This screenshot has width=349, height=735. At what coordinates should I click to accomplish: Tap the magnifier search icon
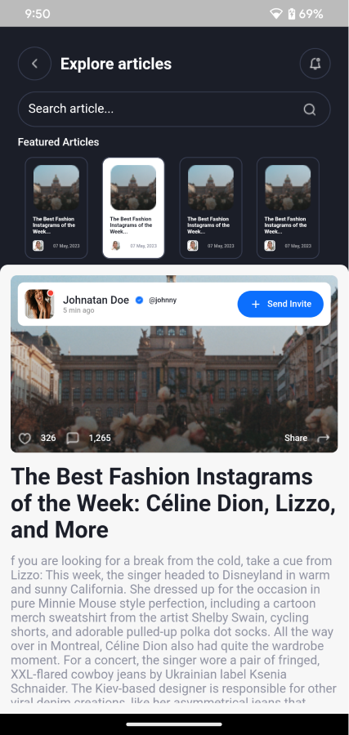[309, 109]
